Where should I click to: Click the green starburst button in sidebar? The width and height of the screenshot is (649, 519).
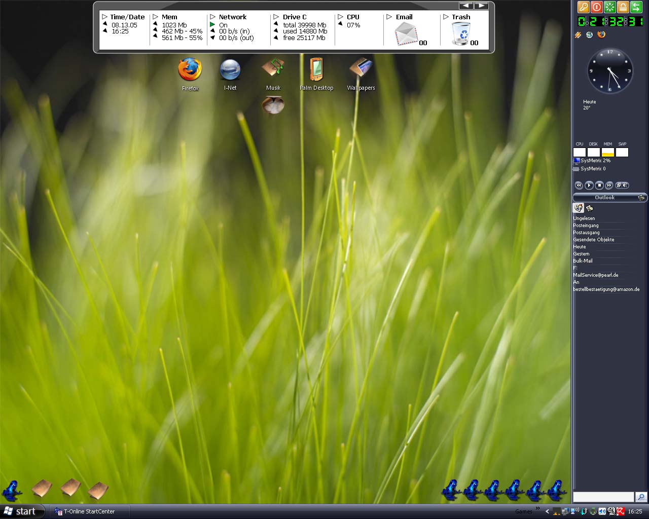click(609, 7)
